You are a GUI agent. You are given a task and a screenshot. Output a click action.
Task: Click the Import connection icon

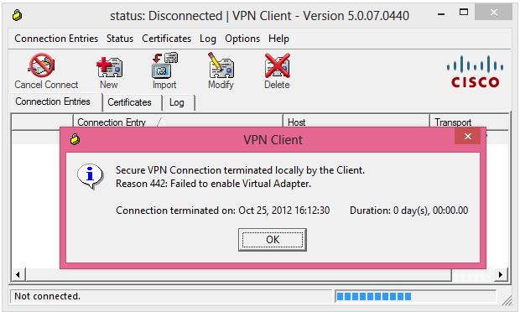point(164,65)
